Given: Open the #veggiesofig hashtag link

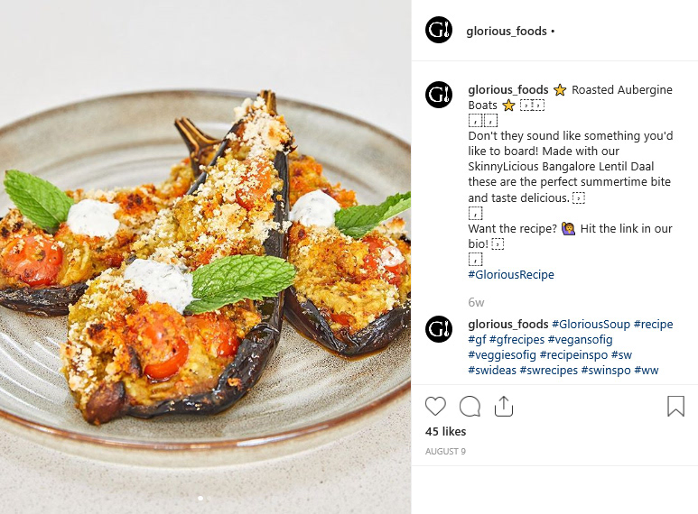Looking at the screenshot, I should point(502,354).
